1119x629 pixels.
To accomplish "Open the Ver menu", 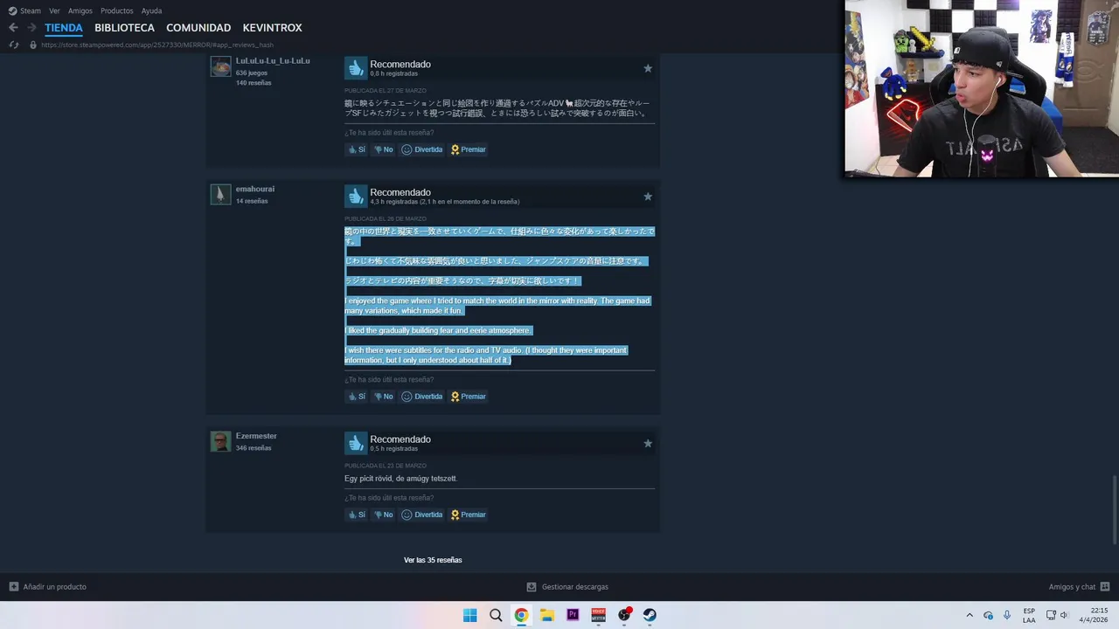I will coord(54,10).
